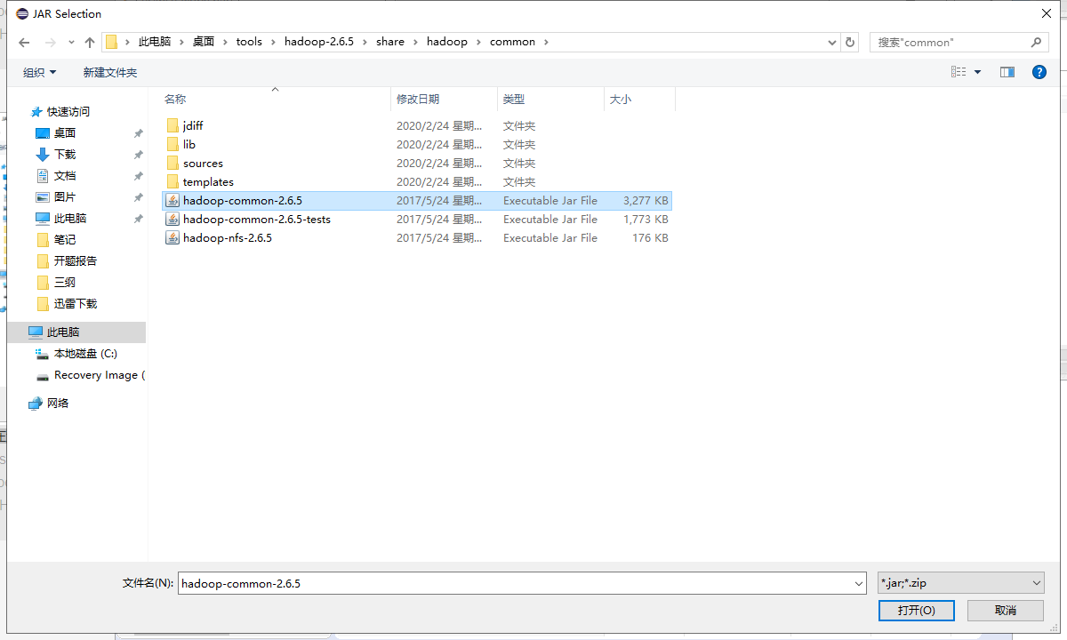Click the folder icon in the address bar
1067x640 pixels.
112,42
